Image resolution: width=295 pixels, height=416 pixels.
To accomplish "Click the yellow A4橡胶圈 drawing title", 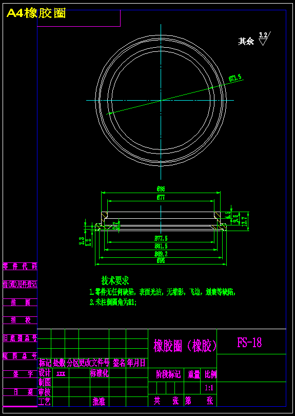I will [36, 13].
